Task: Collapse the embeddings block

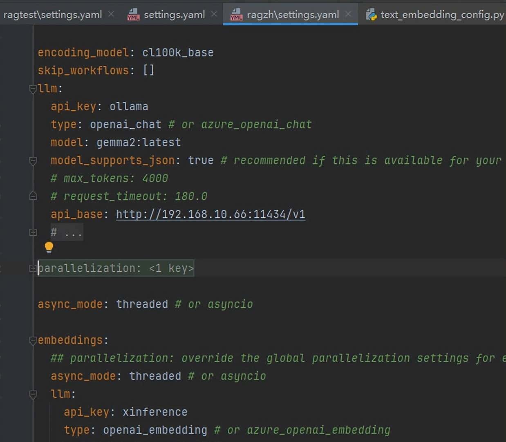Action: (33, 340)
